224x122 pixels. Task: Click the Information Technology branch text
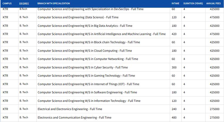(x=89, y=101)
